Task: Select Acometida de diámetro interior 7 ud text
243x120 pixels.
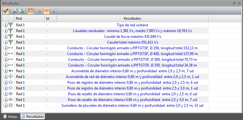Action: [132, 71]
